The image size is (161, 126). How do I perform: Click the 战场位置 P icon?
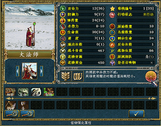pos(112,51)
